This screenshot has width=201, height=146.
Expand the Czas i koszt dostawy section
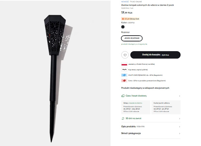click(x=151, y=96)
